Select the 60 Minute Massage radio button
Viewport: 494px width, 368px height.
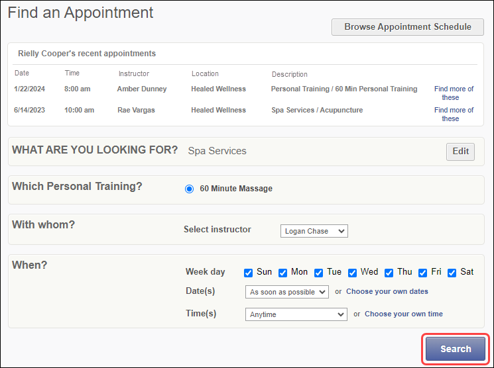(x=190, y=189)
